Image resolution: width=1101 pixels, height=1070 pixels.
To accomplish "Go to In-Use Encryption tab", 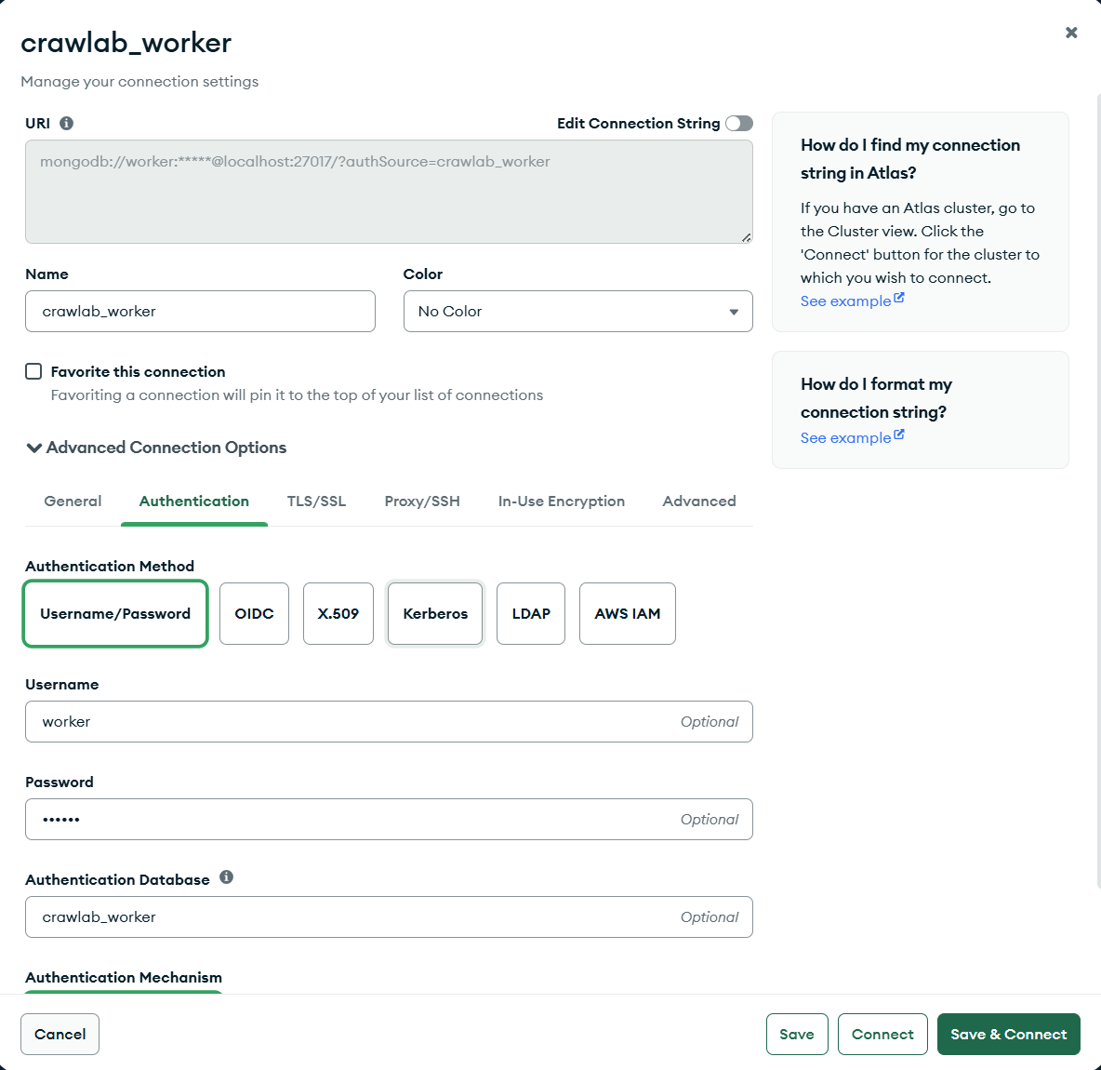I will 561,501.
